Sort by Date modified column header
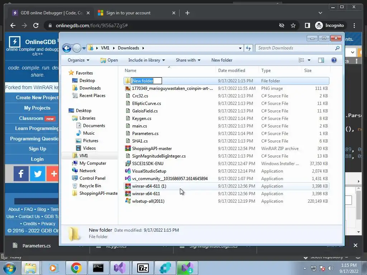 (x=237, y=71)
